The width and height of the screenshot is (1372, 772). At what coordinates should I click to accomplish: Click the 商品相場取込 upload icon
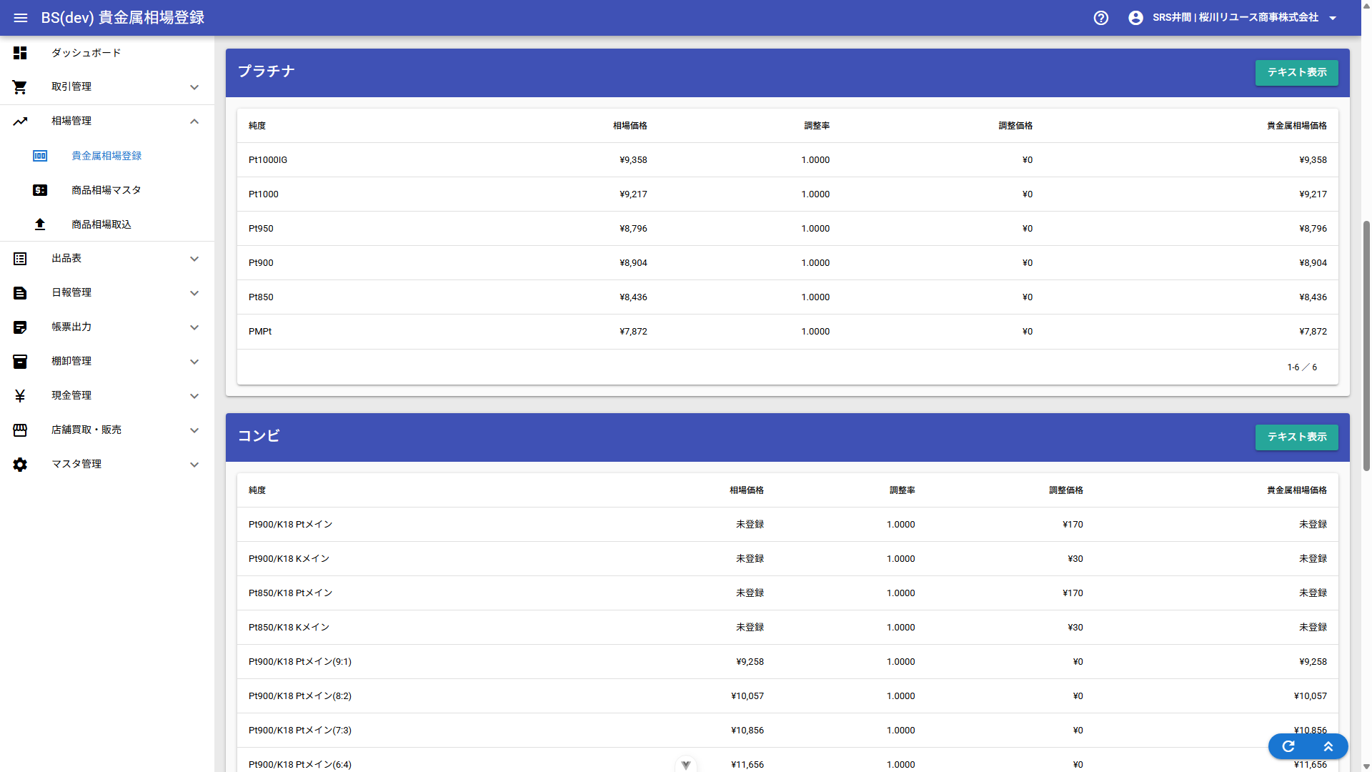tap(40, 224)
